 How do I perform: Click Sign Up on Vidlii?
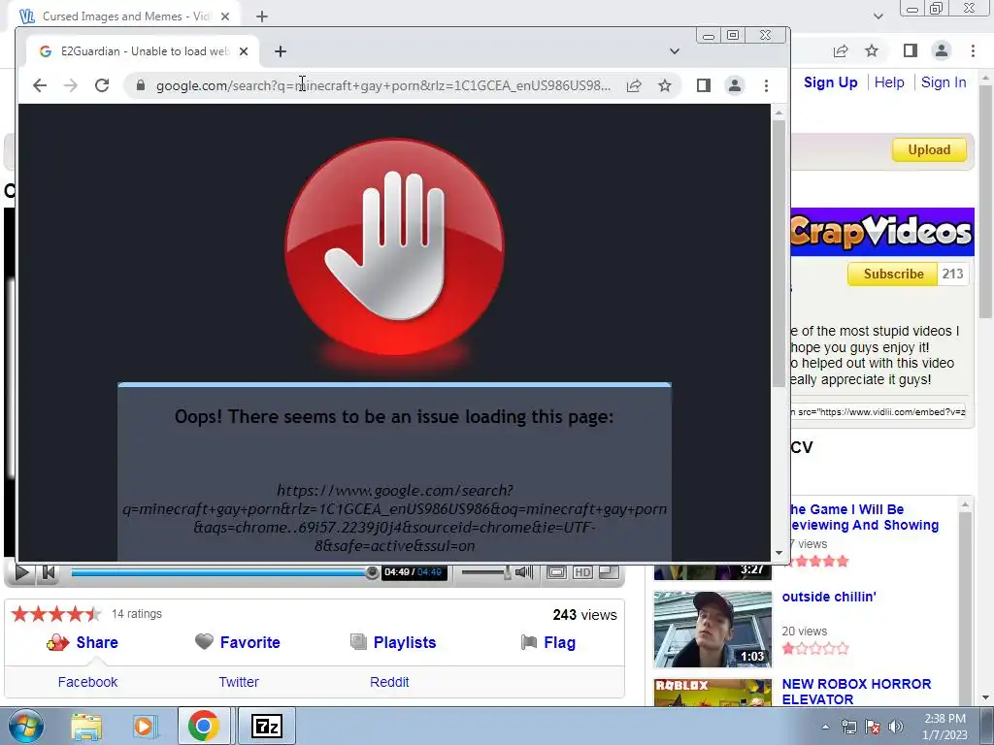[x=831, y=82]
